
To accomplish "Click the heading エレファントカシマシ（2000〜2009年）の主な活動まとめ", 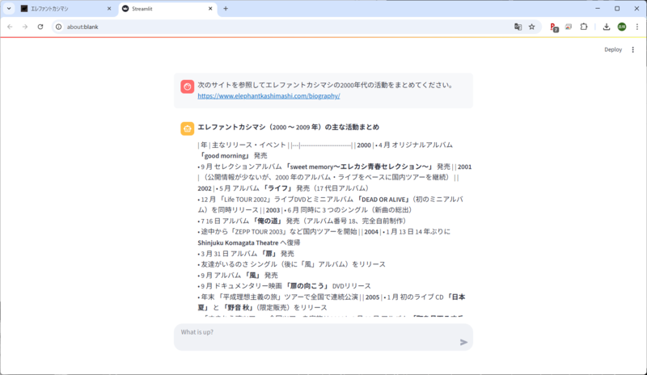I will coord(288,127).
